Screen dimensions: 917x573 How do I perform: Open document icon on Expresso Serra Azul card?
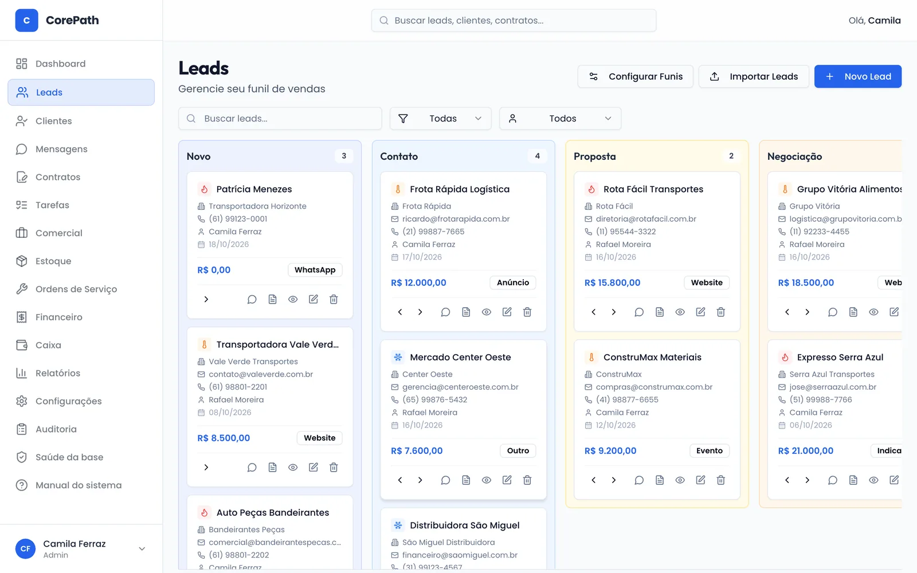(853, 480)
